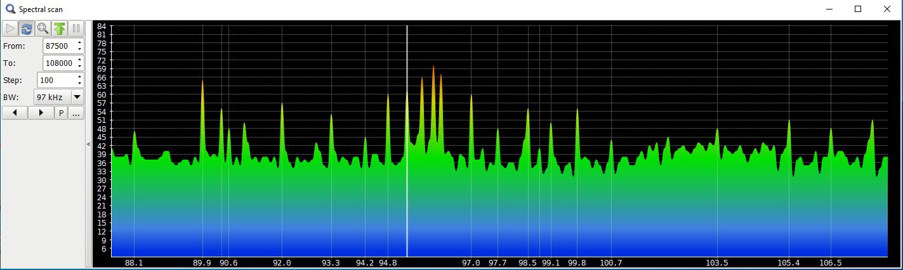
Task: Open the BW 97 kHz dropdown
Action: (59, 98)
